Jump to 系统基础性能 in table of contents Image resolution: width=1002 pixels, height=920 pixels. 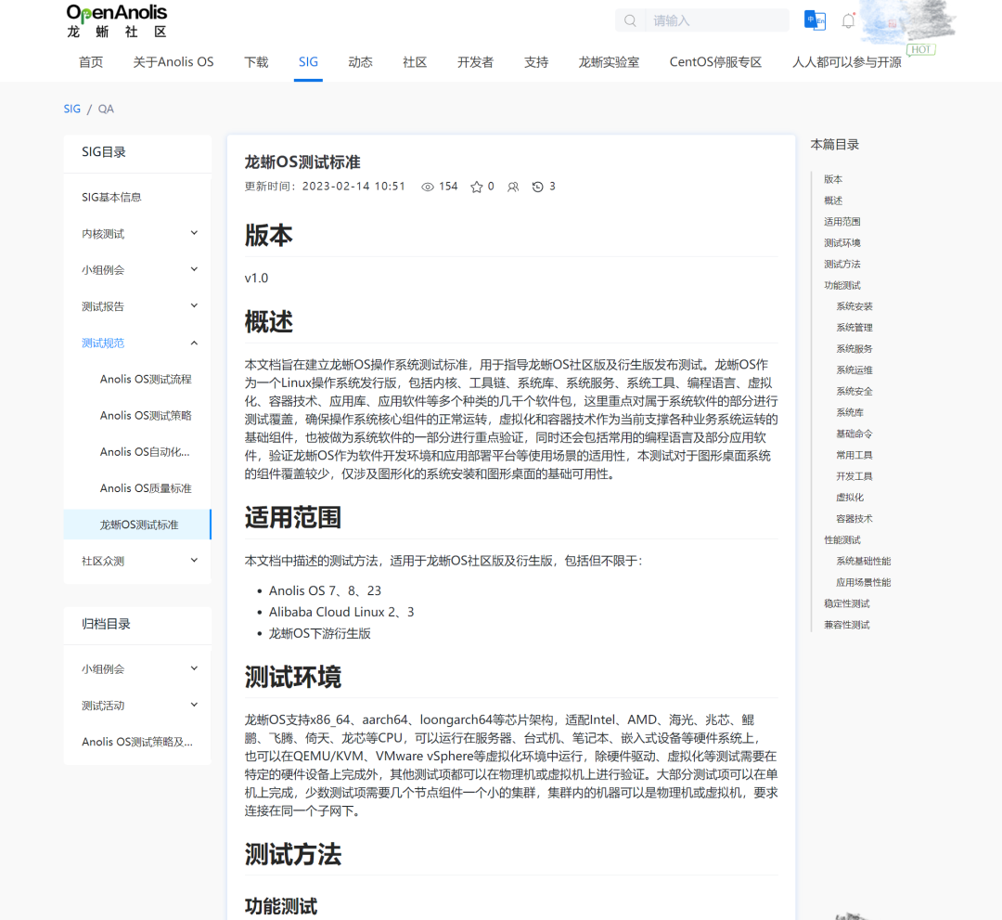point(864,562)
